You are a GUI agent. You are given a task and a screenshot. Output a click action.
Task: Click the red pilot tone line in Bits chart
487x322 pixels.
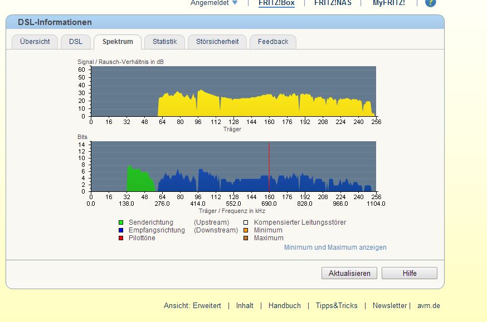point(269,167)
